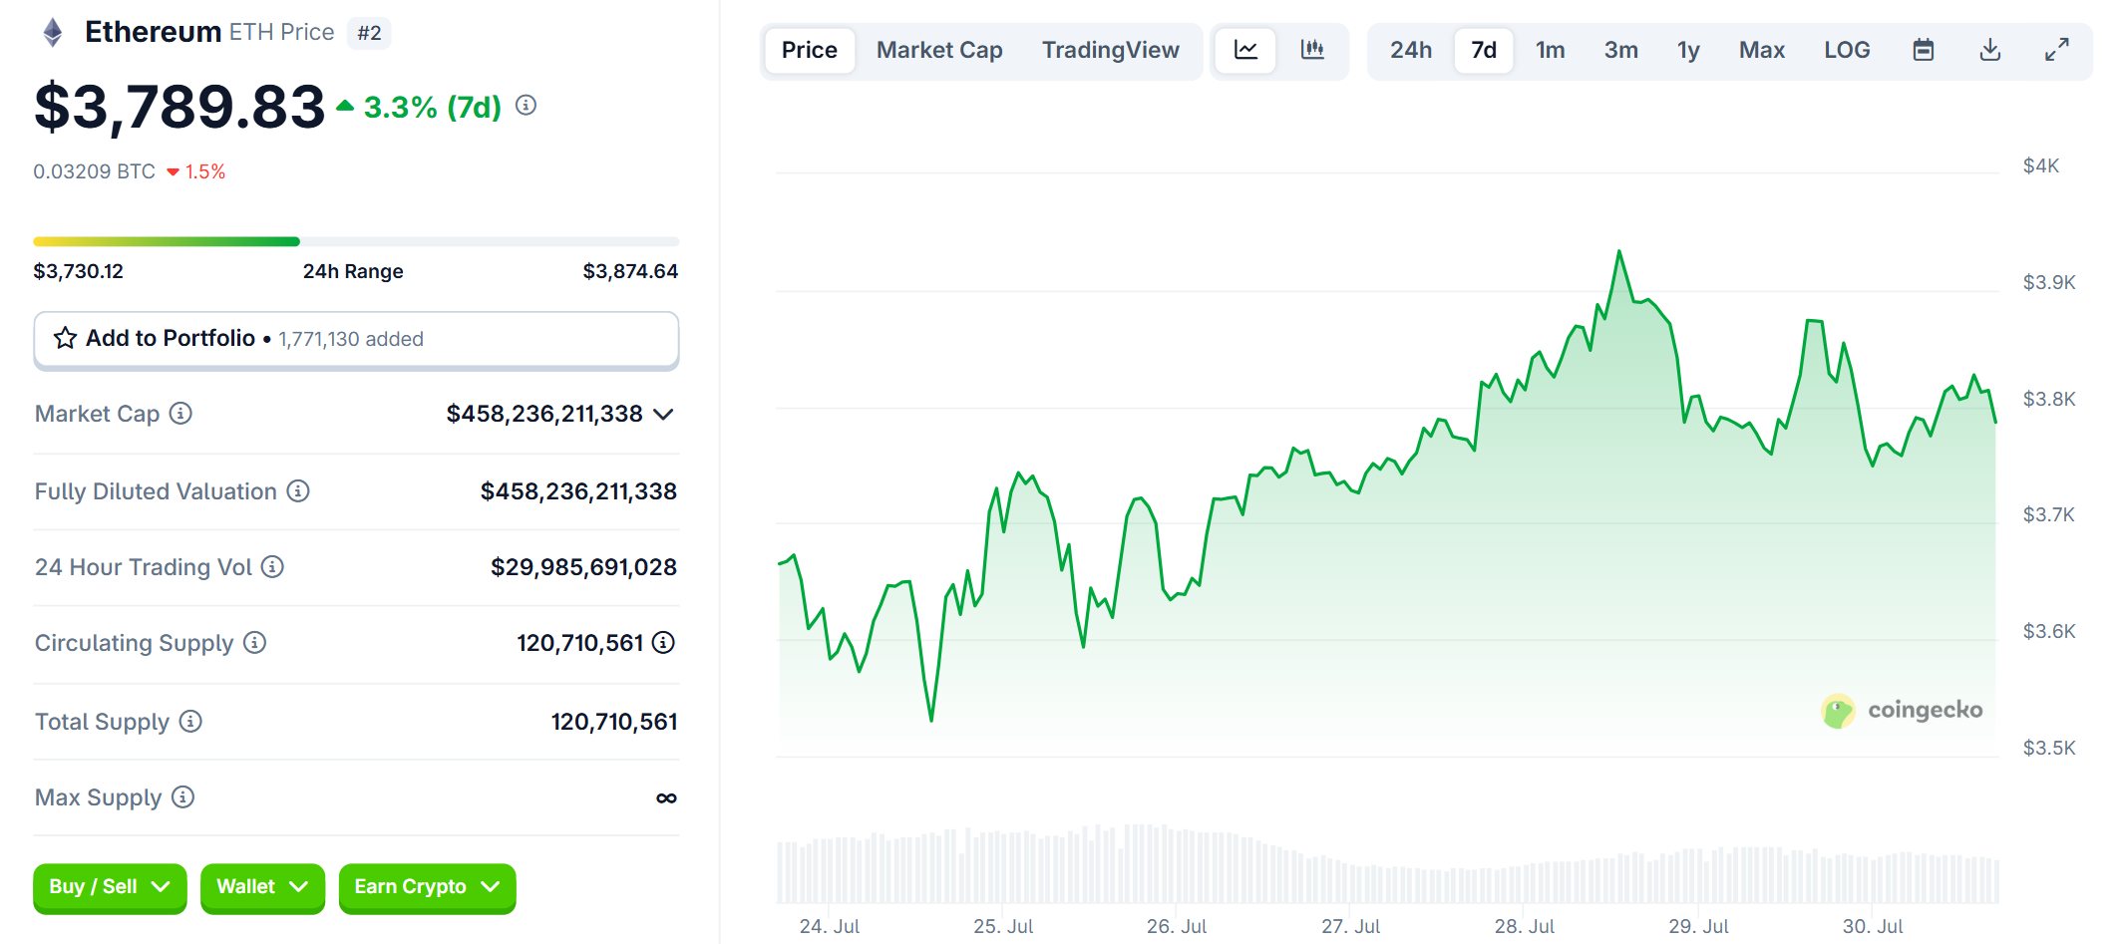Viewport: 2121px width, 944px height.
Task: Click the 0.03209 BTC value
Action: point(94,171)
